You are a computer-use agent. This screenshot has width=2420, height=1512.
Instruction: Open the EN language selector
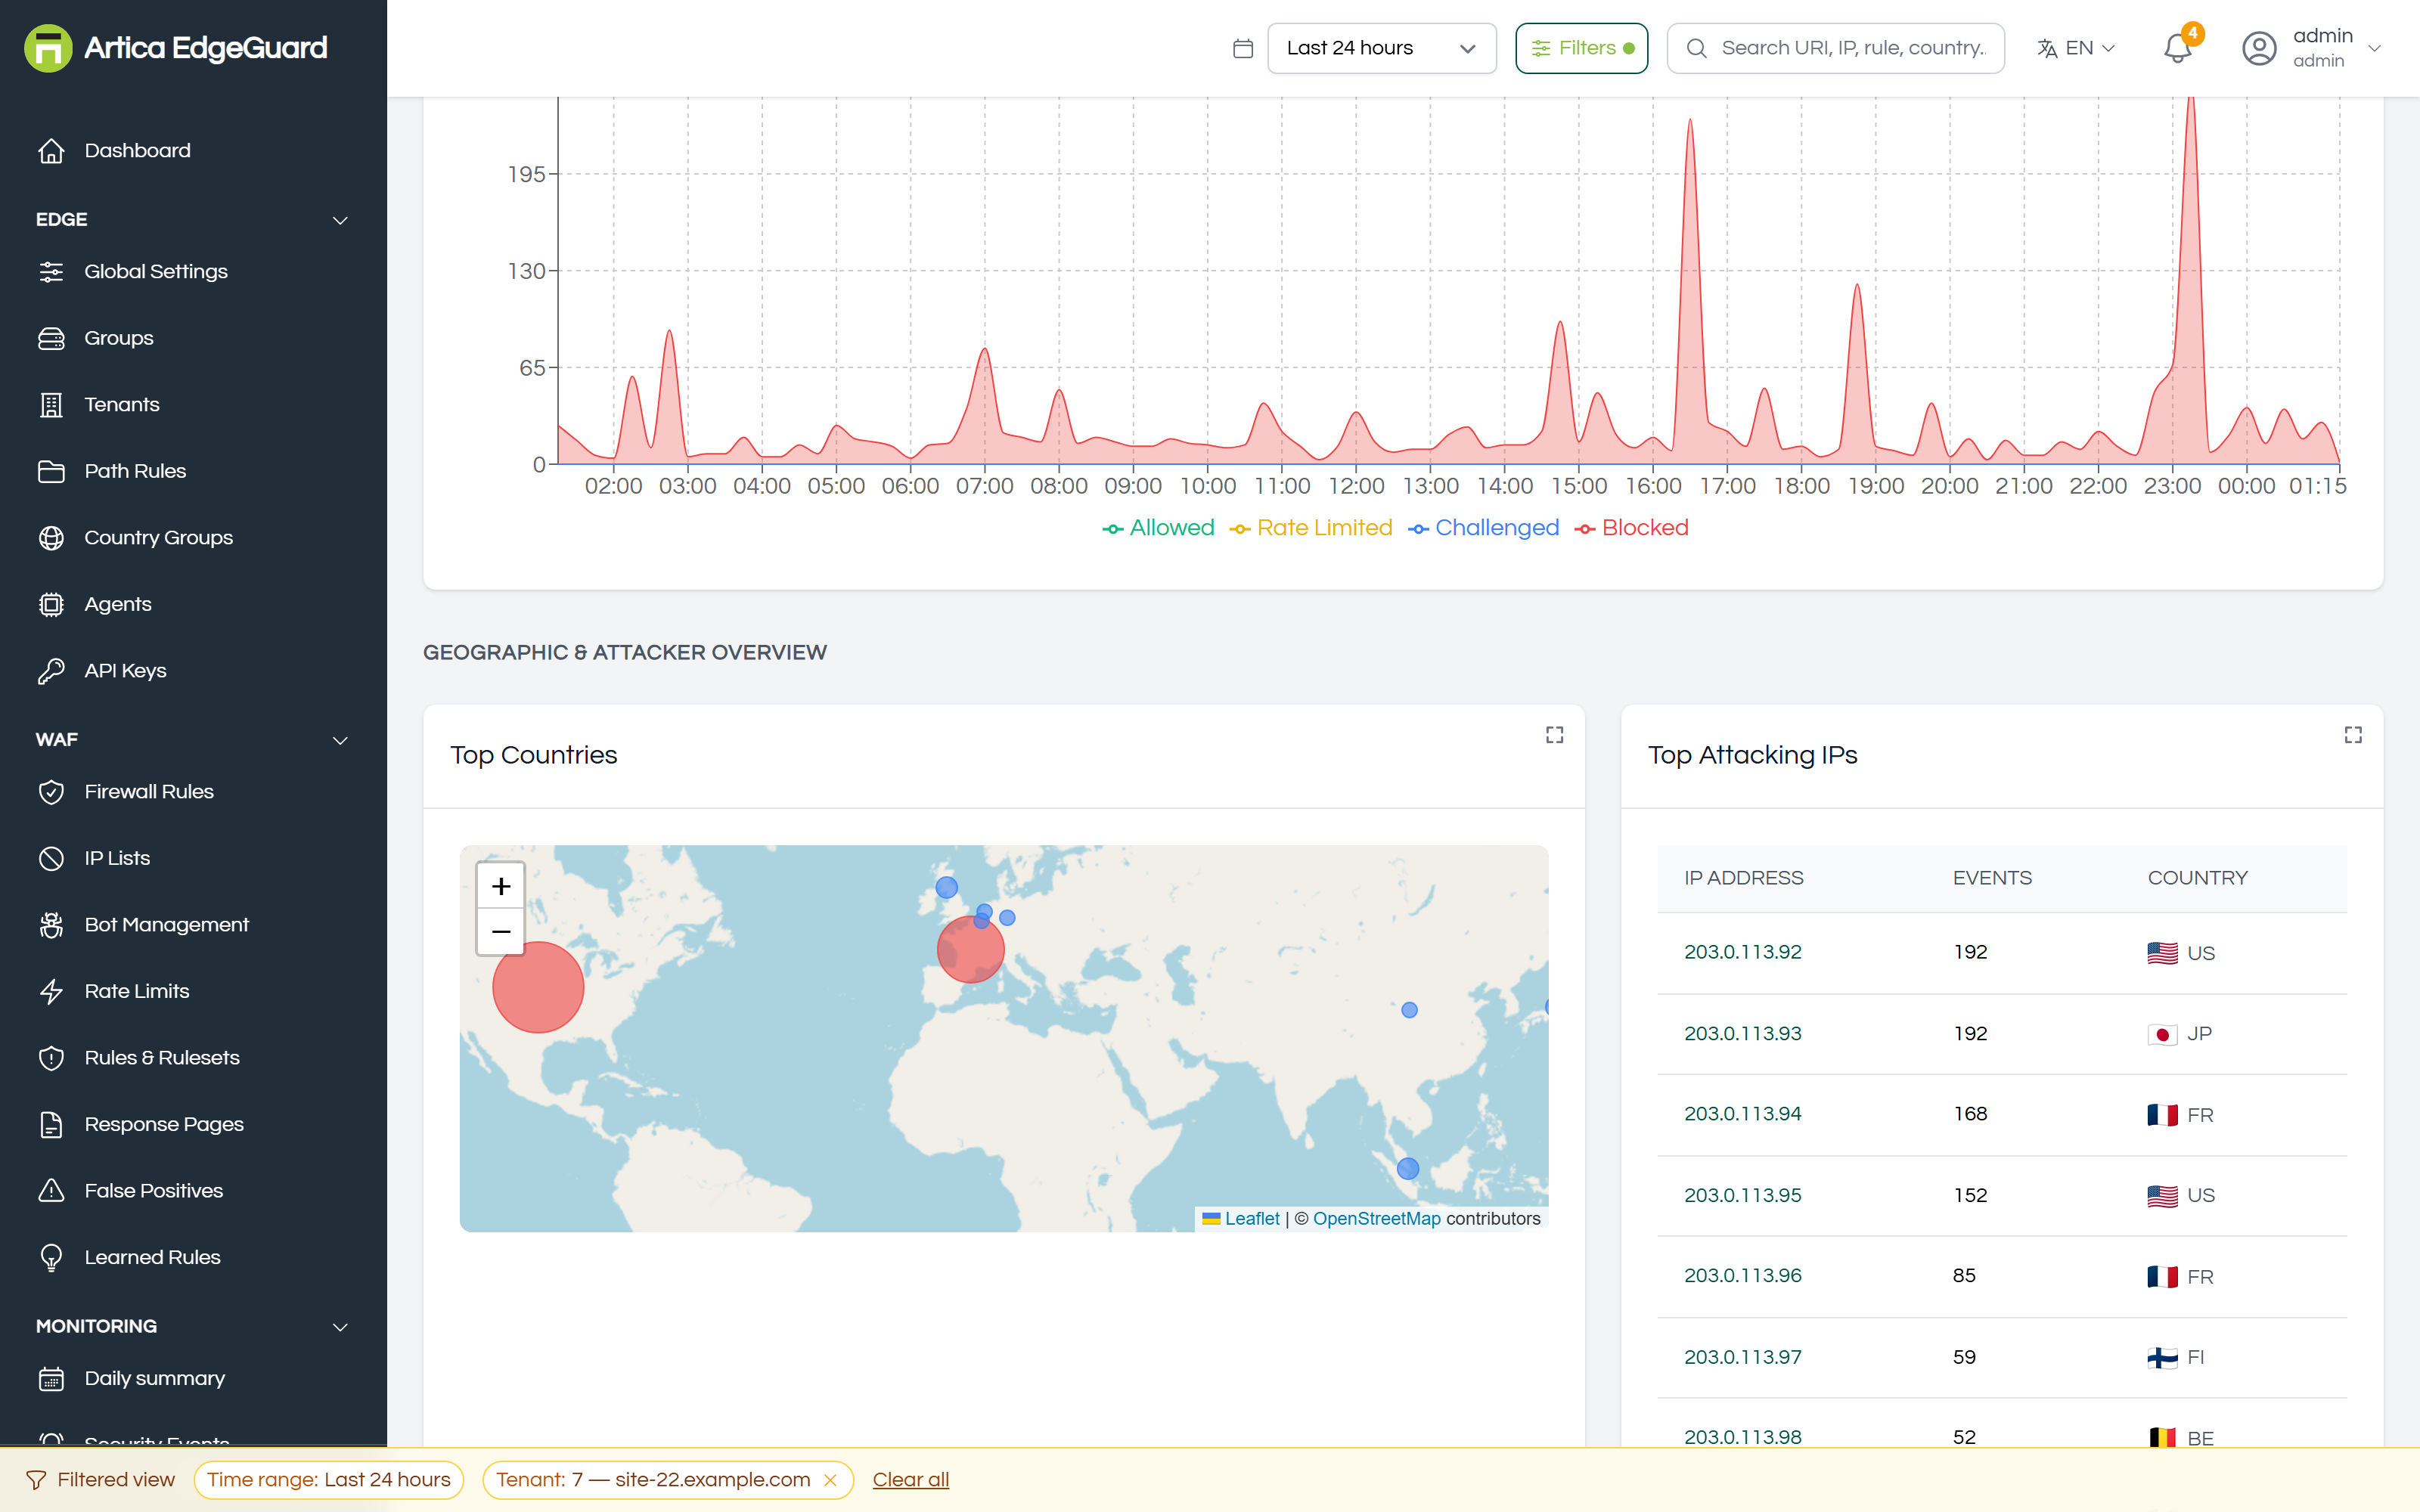click(x=2076, y=48)
